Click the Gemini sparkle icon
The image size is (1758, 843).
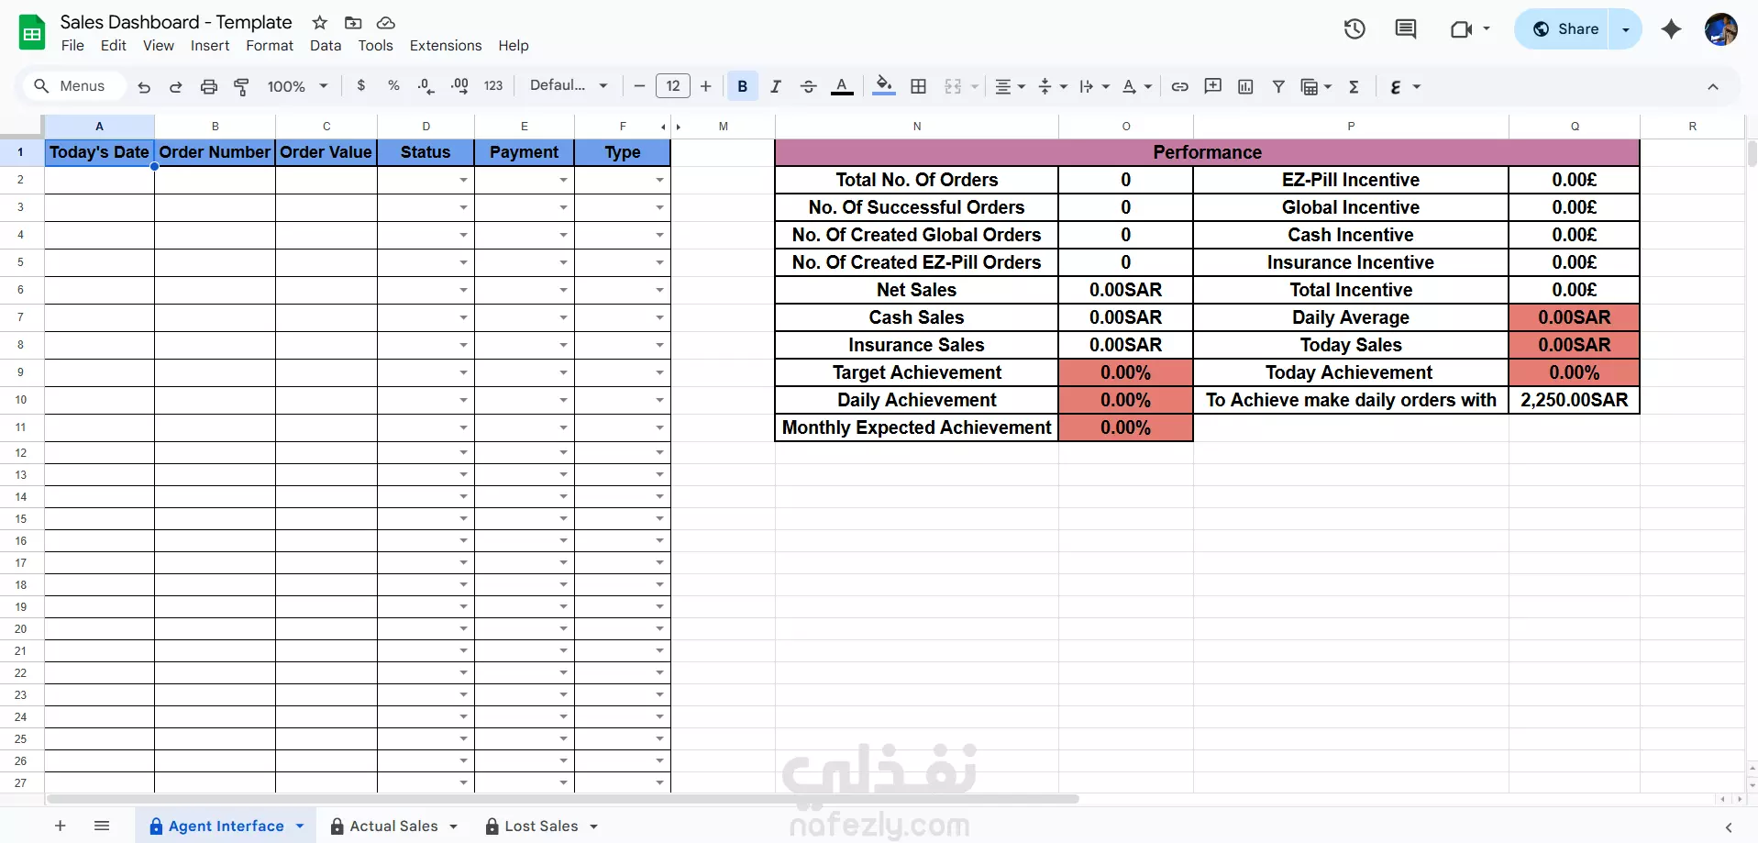[x=1672, y=29]
